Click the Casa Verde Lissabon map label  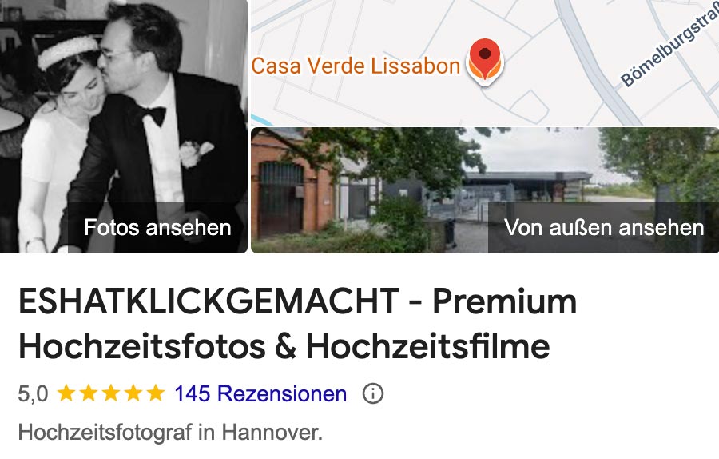pyautogui.click(x=356, y=66)
